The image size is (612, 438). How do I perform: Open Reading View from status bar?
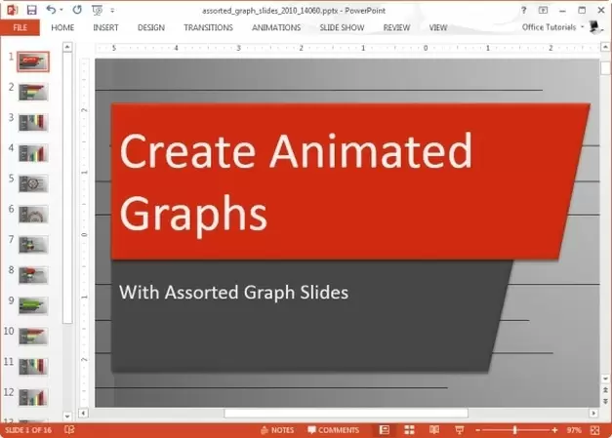tap(434, 430)
